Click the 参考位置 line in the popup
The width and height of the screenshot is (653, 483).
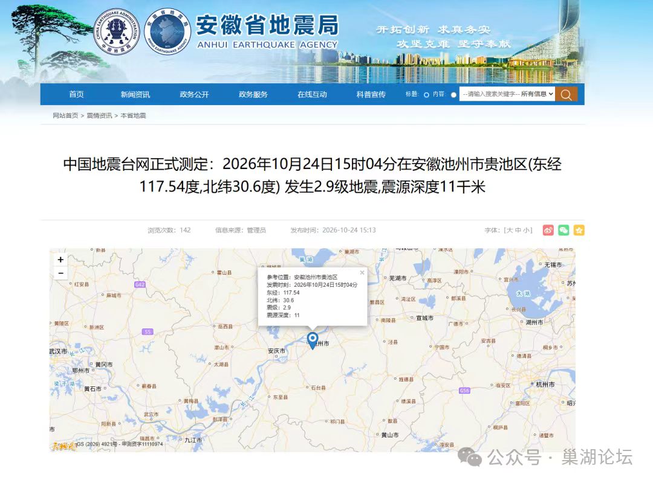coord(302,277)
